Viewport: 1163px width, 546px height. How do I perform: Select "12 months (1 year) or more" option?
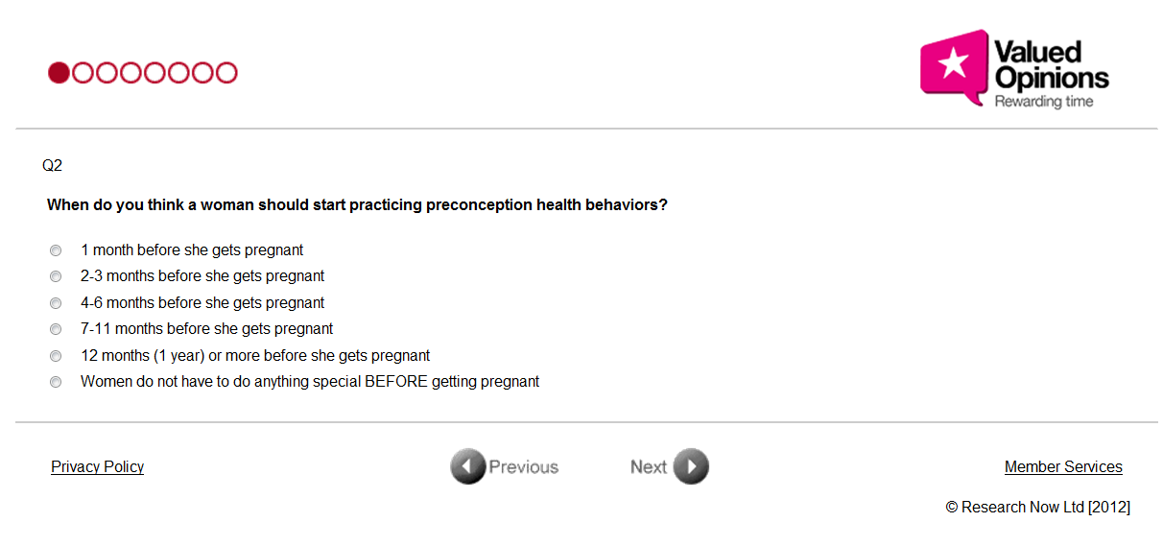56,356
